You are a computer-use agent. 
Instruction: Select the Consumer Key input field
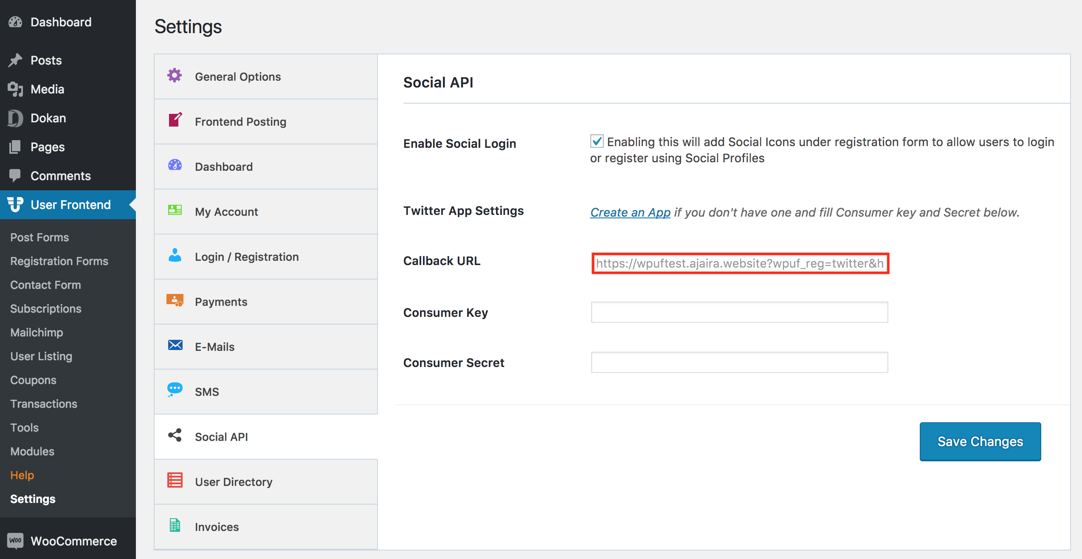pyautogui.click(x=739, y=312)
